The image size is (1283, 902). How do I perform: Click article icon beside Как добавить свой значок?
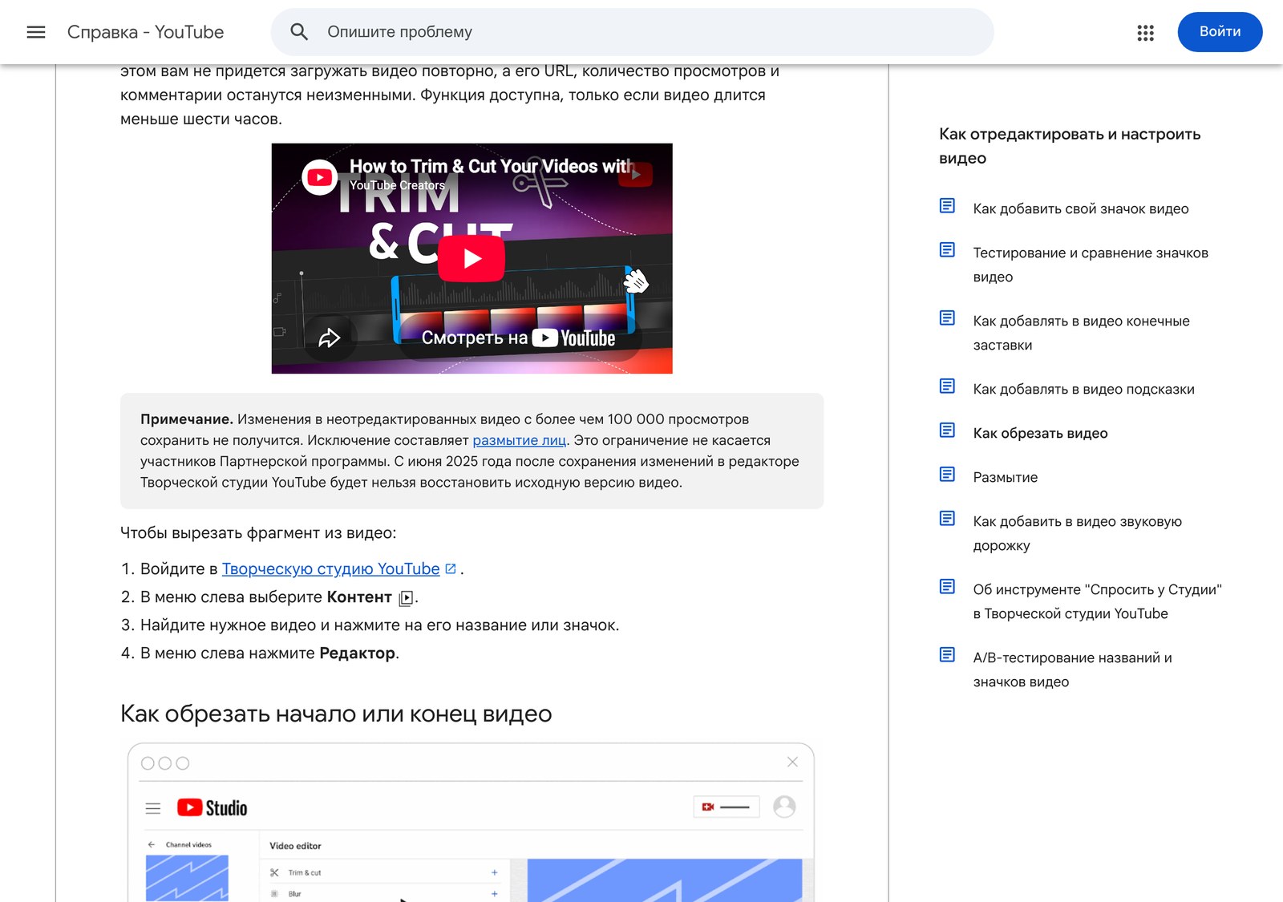pos(947,206)
